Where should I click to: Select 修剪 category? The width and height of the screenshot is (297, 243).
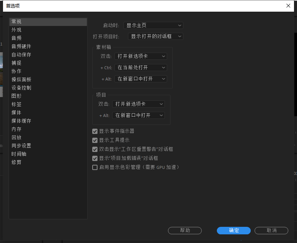pos(48,162)
